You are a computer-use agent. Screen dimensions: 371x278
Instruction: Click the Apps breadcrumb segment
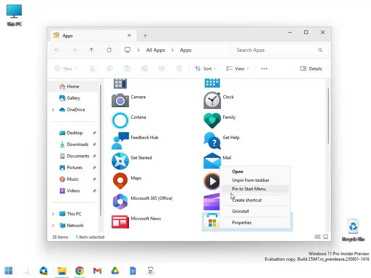(186, 50)
